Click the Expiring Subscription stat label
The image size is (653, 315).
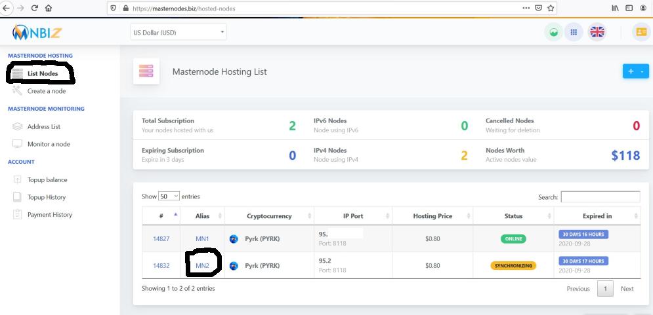click(173, 151)
